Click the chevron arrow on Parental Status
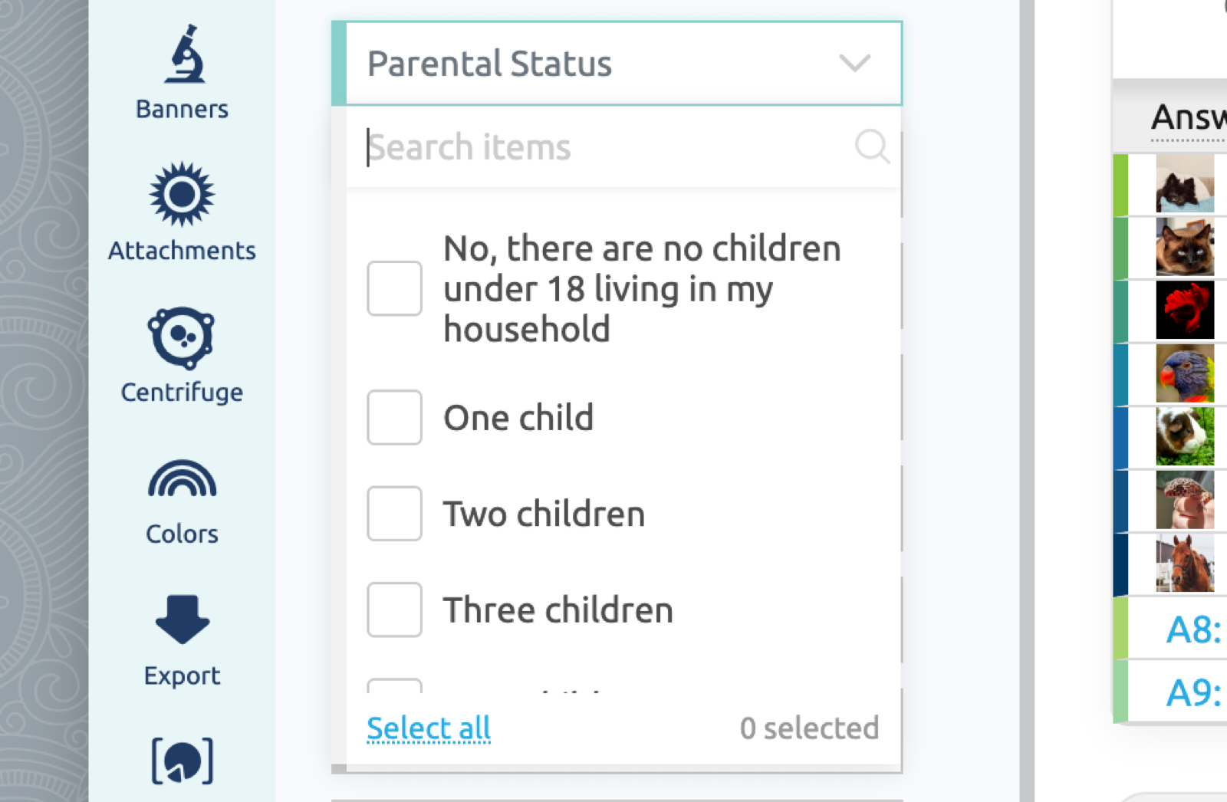Image resolution: width=1227 pixels, height=802 pixels. point(854,63)
